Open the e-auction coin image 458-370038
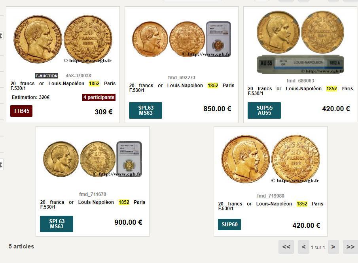The height and width of the screenshot is (263, 358). [x=63, y=39]
